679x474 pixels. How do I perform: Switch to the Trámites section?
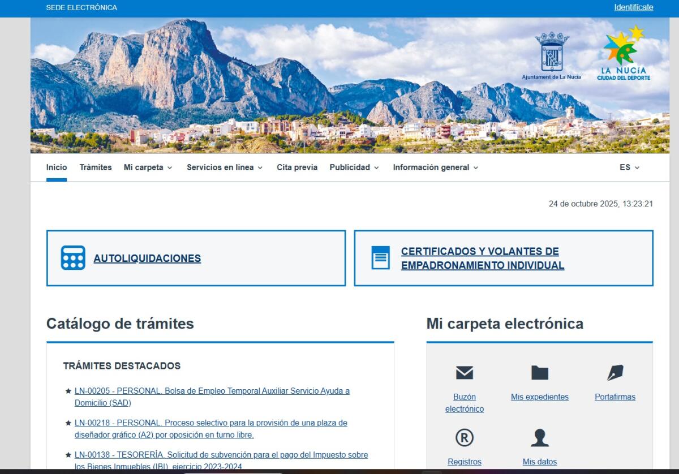95,167
